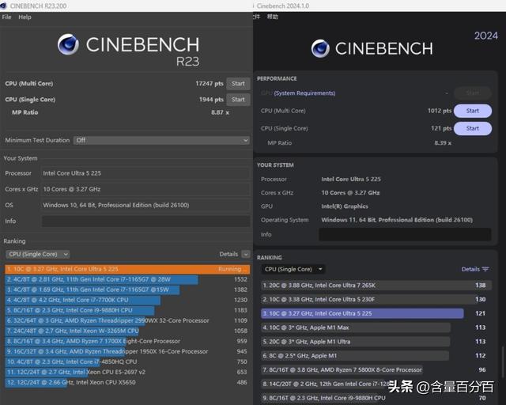
Task: Click the 2024 ranking Details filter icon
Action: (485, 269)
